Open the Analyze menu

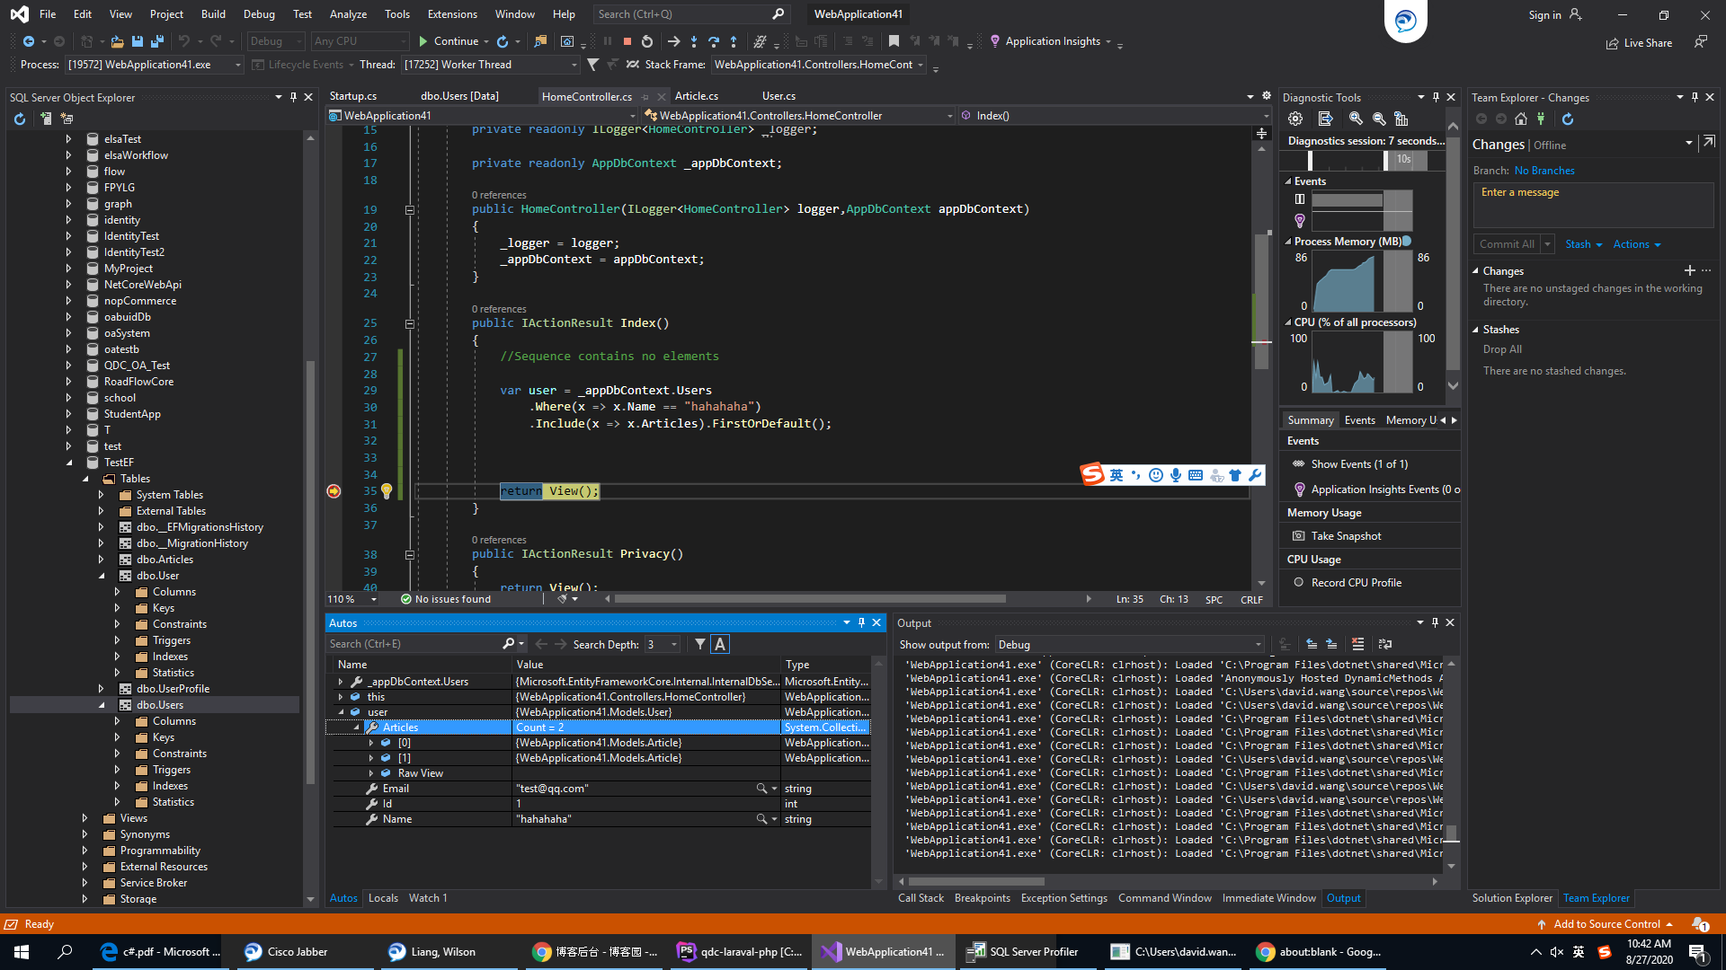(x=348, y=14)
